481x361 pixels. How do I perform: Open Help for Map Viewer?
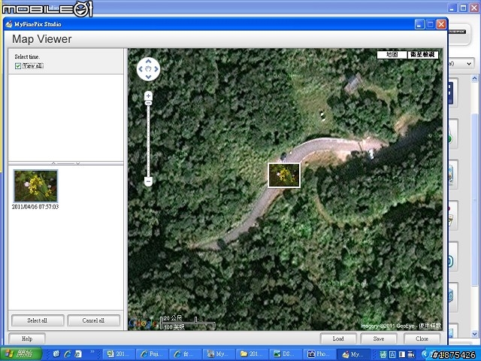click(x=27, y=338)
